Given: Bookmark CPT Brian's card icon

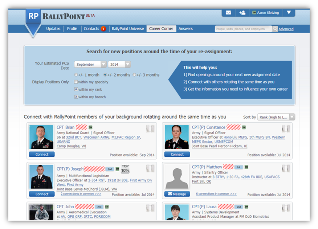Looking at the screenshot, I should (x=150, y=128).
